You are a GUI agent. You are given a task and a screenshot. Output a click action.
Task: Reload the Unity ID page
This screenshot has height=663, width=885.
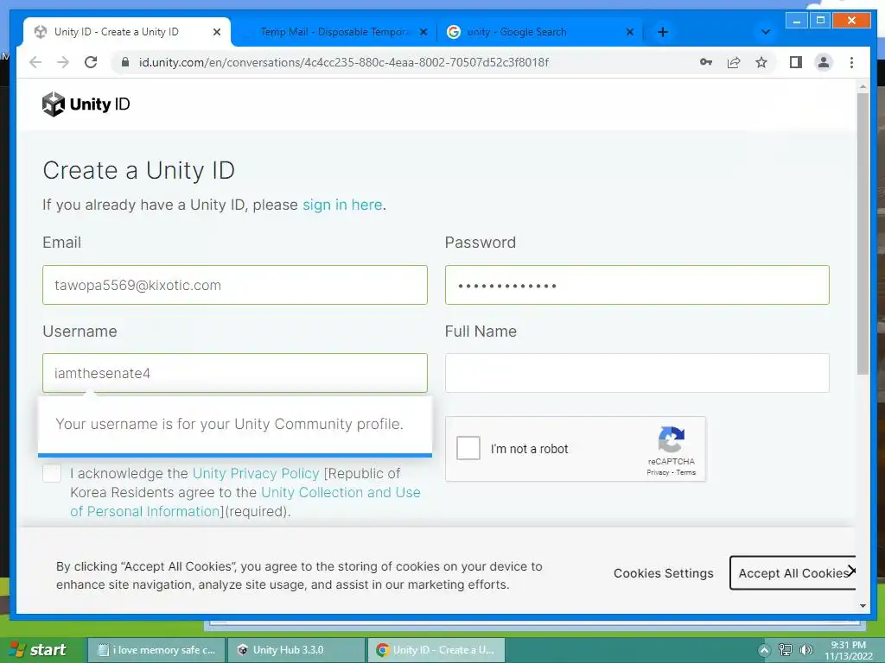pyautogui.click(x=91, y=62)
